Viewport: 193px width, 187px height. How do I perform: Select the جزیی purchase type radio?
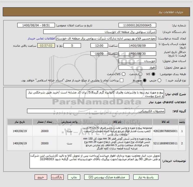(159, 80)
